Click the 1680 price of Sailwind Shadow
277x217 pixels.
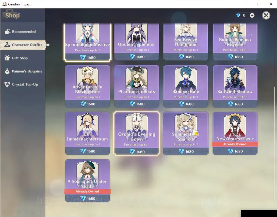point(239,104)
